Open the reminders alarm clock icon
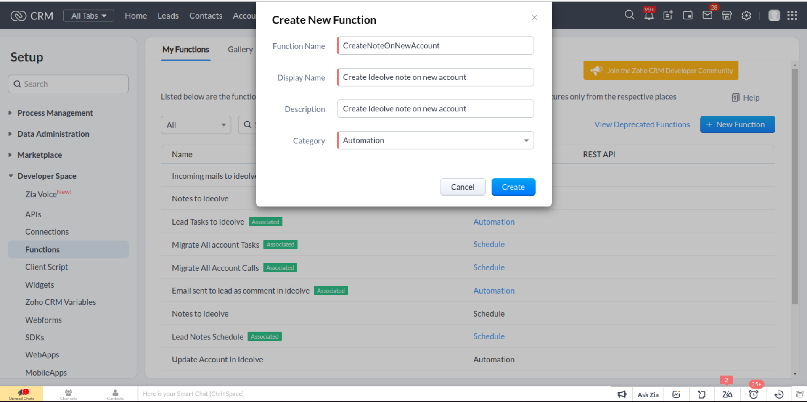 (754, 394)
